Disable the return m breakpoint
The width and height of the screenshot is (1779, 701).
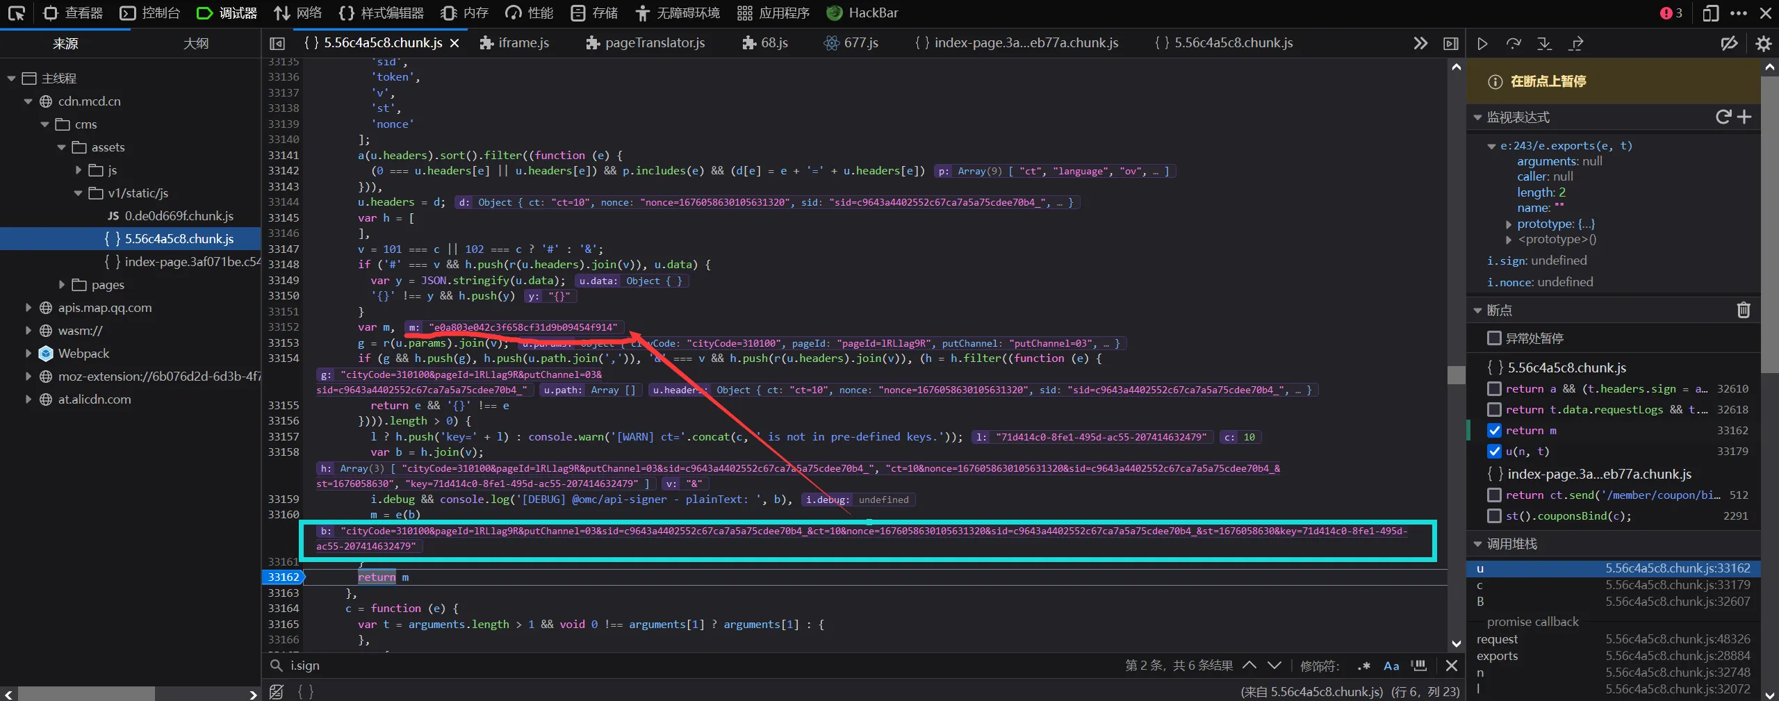coord(1494,430)
